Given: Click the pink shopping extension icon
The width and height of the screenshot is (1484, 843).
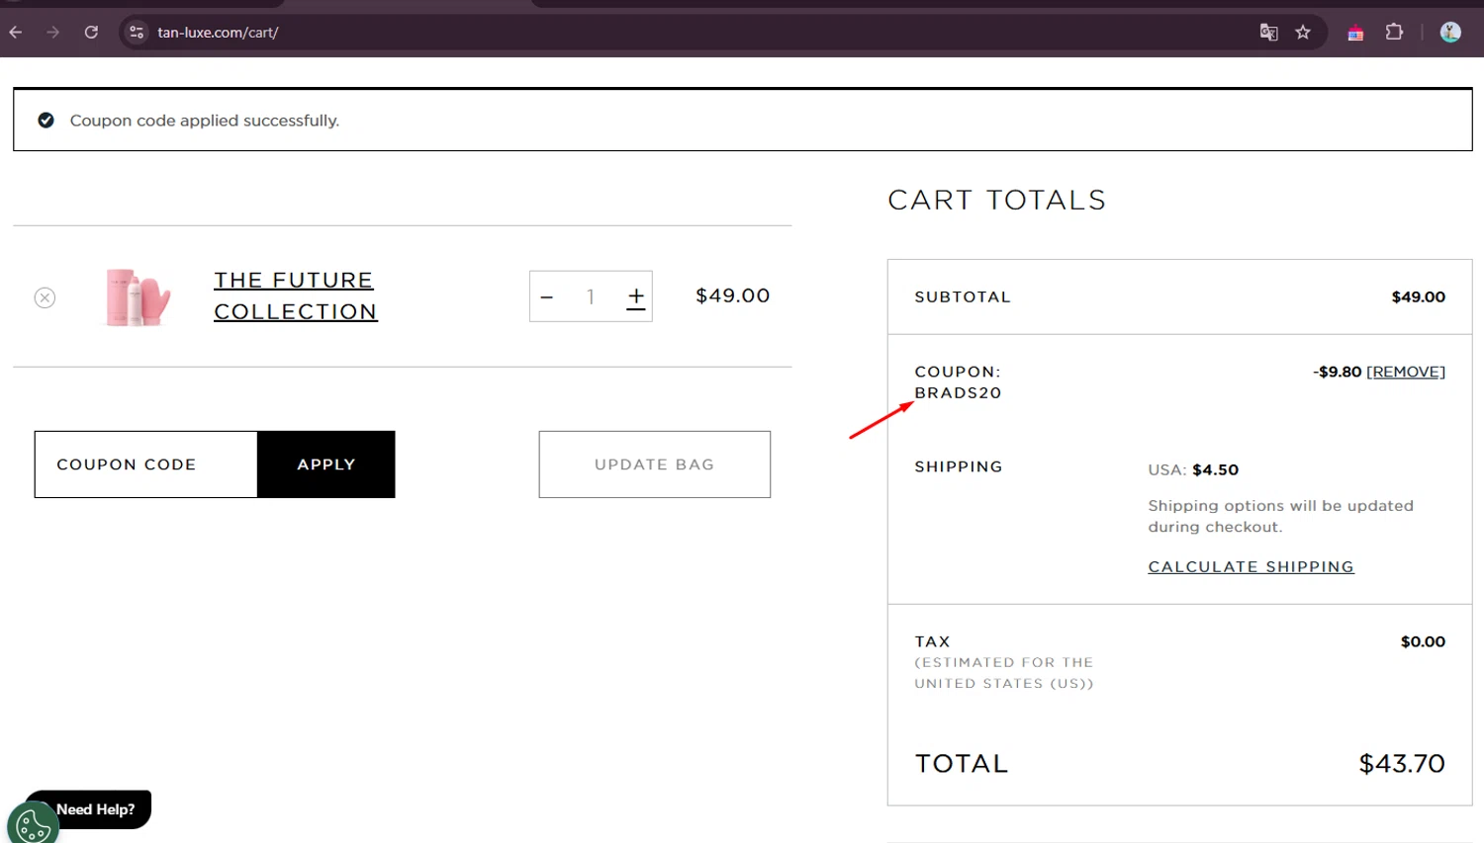Looking at the screenshot, I should coord(1355,33).
